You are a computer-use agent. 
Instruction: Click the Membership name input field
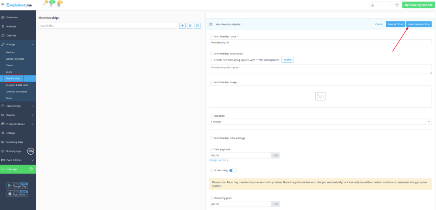click(320, 43)
